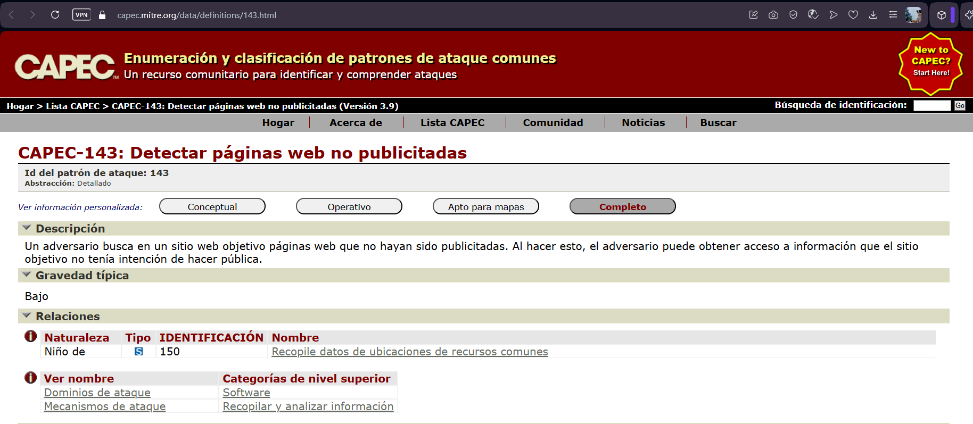Image resolution: width=973 pixels, height=424 pixels.
Task: Click the Abstracción: Detallado text
Action: point(68,183)
